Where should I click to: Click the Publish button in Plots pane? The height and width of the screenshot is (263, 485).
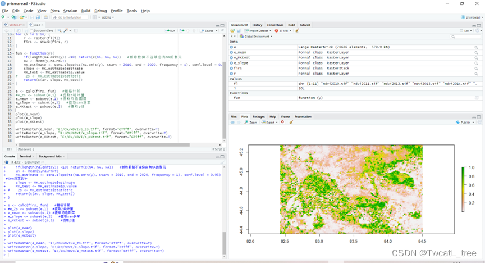(463, 123)
